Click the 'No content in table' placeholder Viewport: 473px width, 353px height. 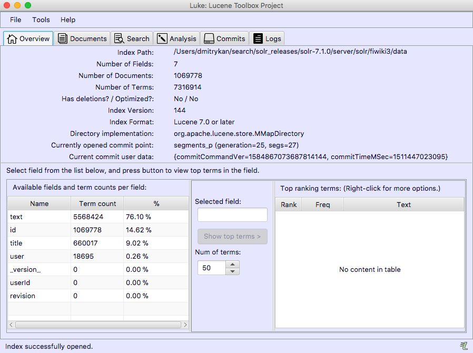[x=370, y=269]
